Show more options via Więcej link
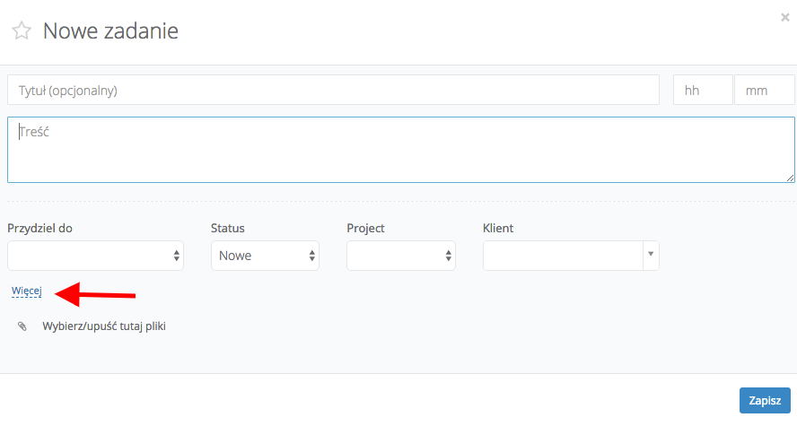The width and height of the screenshot is (797, 426). [27, 291]
